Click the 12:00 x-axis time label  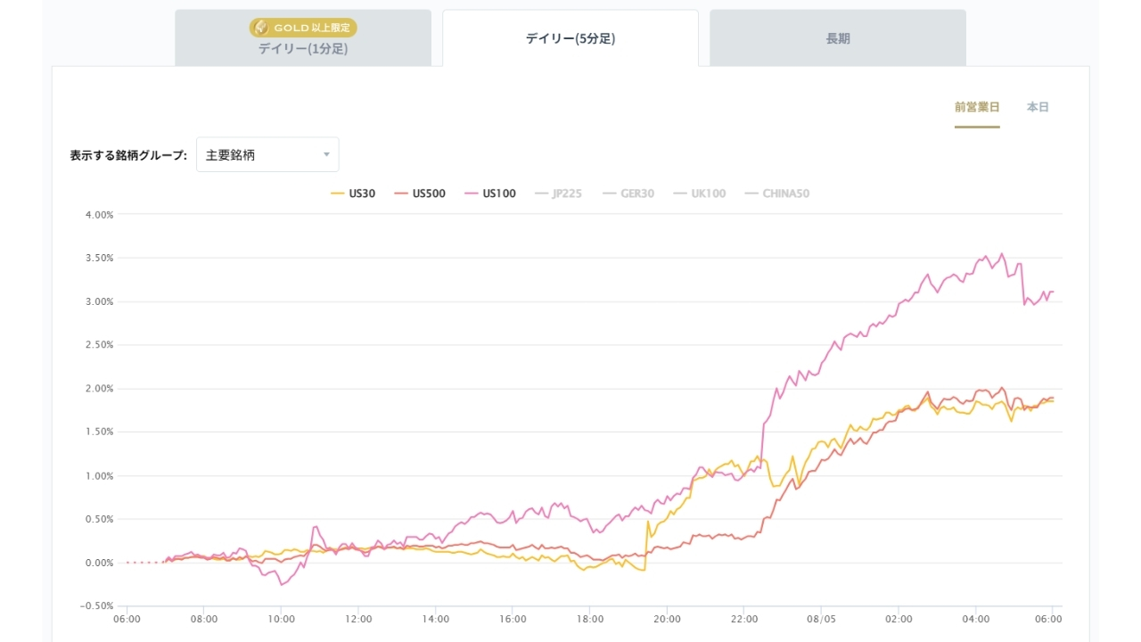point(358,619)
